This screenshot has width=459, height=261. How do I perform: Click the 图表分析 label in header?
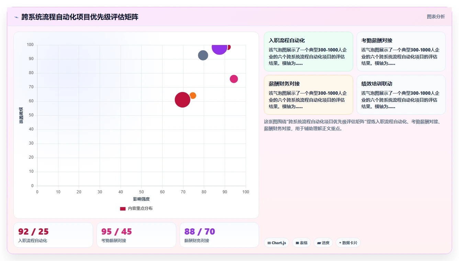pyautogui.click(x=436, y=16)
